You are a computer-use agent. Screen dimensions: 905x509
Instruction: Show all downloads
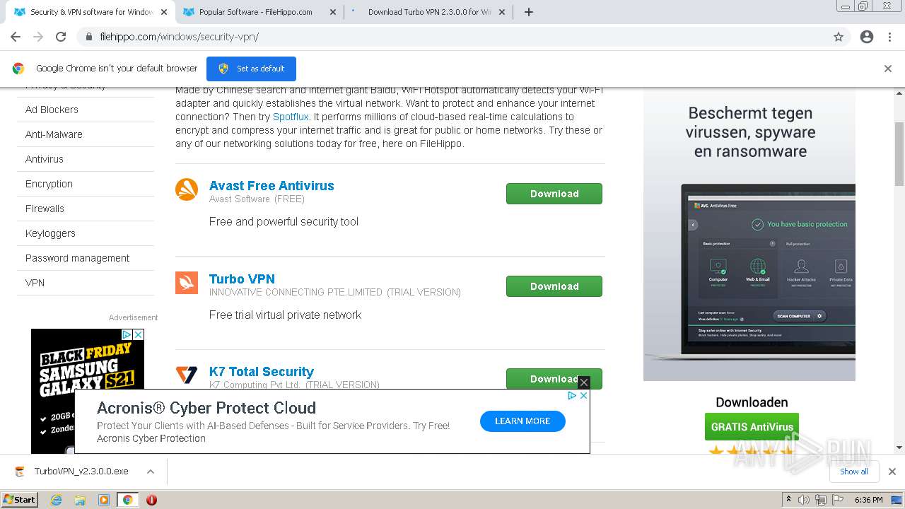pyautogui.click(x=854, y=472)
